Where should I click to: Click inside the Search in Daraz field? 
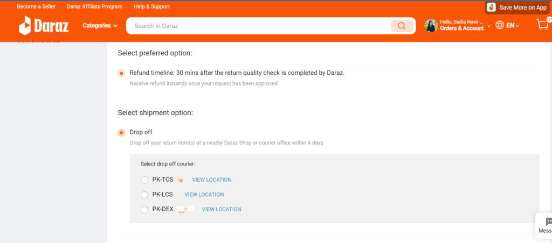pos(258,26)
